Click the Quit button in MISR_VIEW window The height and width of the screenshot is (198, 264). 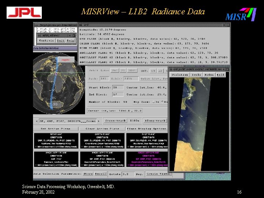[60, 40]
